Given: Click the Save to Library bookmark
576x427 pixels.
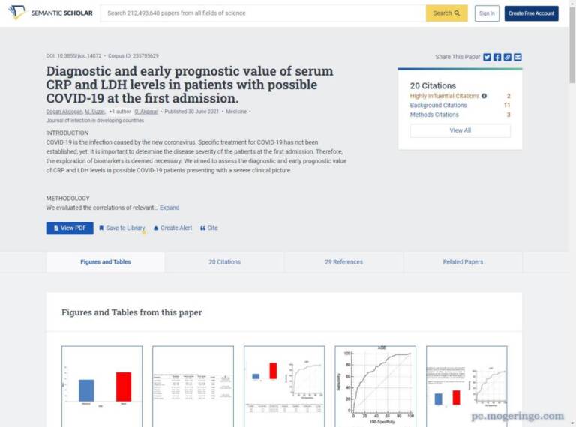Looking at the screenshot, I should 121,228.
